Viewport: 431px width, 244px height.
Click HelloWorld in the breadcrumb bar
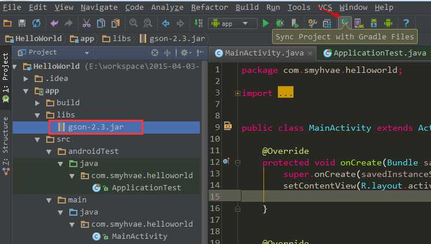[34, 39]
